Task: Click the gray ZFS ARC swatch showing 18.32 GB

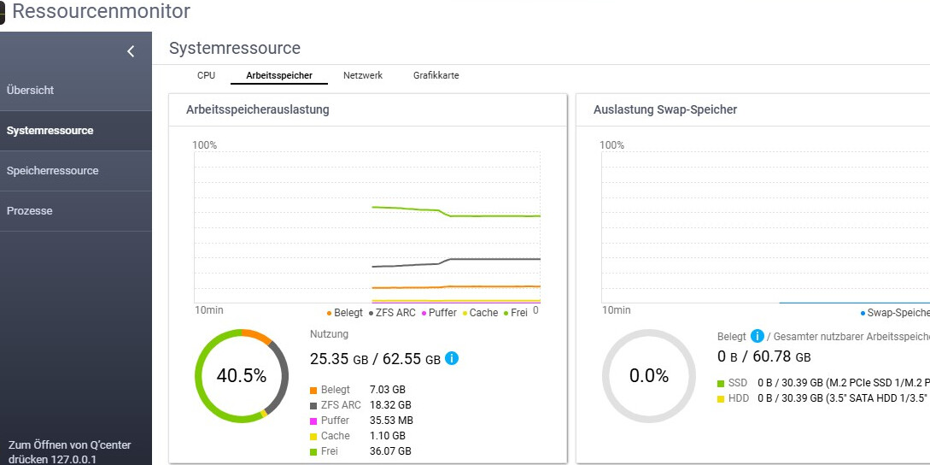Action: tap(313, 405)
